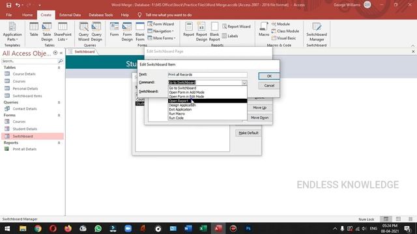
Task: Expand Navigation forms dropdown
Action: coord(161,31)
